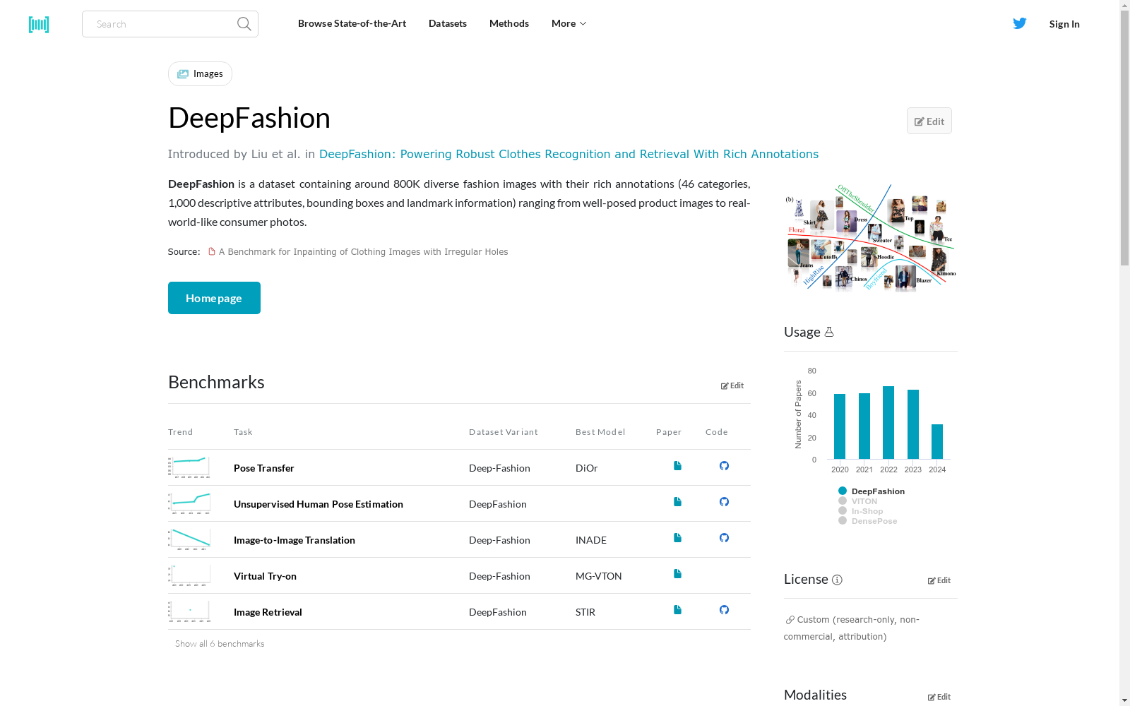Click the STIR best model link
This screenshot has height=706, width=1130.
point(585,612)
